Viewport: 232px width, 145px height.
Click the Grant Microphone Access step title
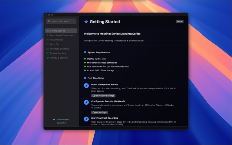[x=105, y=85]
